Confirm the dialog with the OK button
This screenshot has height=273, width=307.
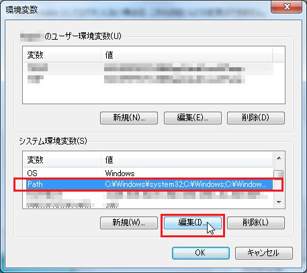(201, 253)
